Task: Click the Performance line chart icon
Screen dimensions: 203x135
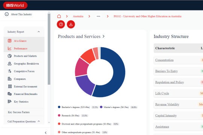Action: 9,48
